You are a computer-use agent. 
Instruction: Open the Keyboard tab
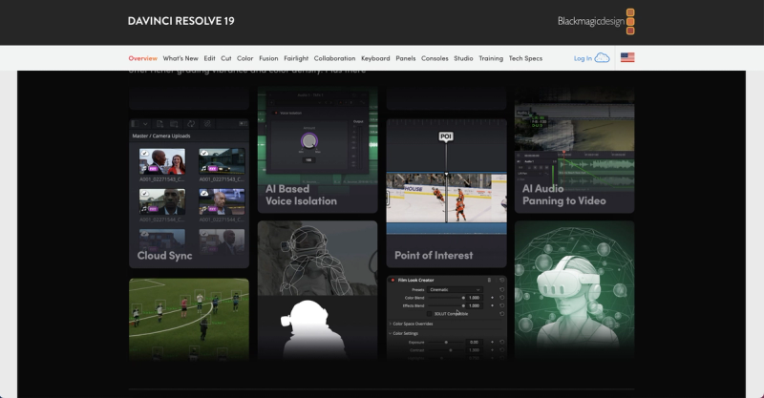(375, 58)
